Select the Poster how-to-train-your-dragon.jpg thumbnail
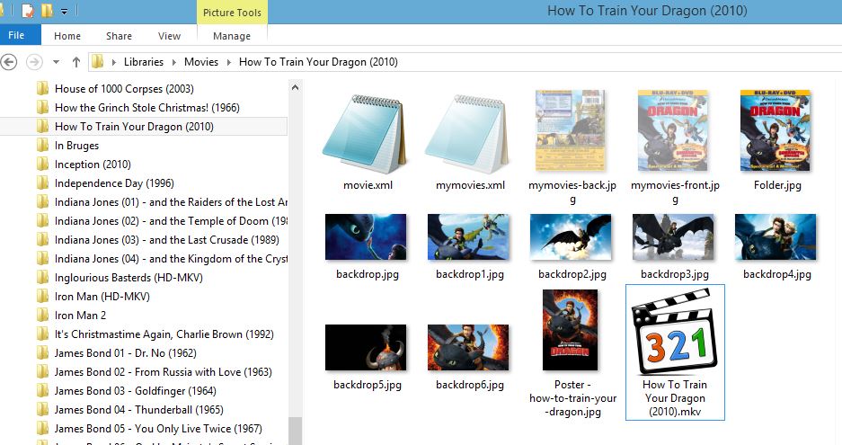The height and width of the screenshot is (445, 842). pos(570,330)
